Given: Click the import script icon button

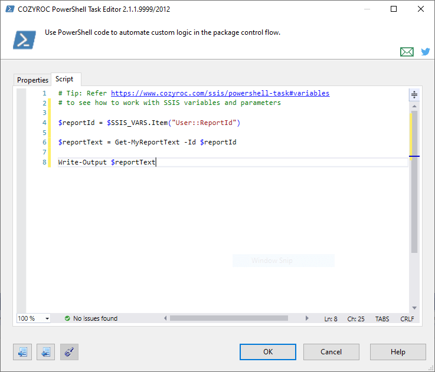Looking at the screenshot, I should (x=22, y=352).
